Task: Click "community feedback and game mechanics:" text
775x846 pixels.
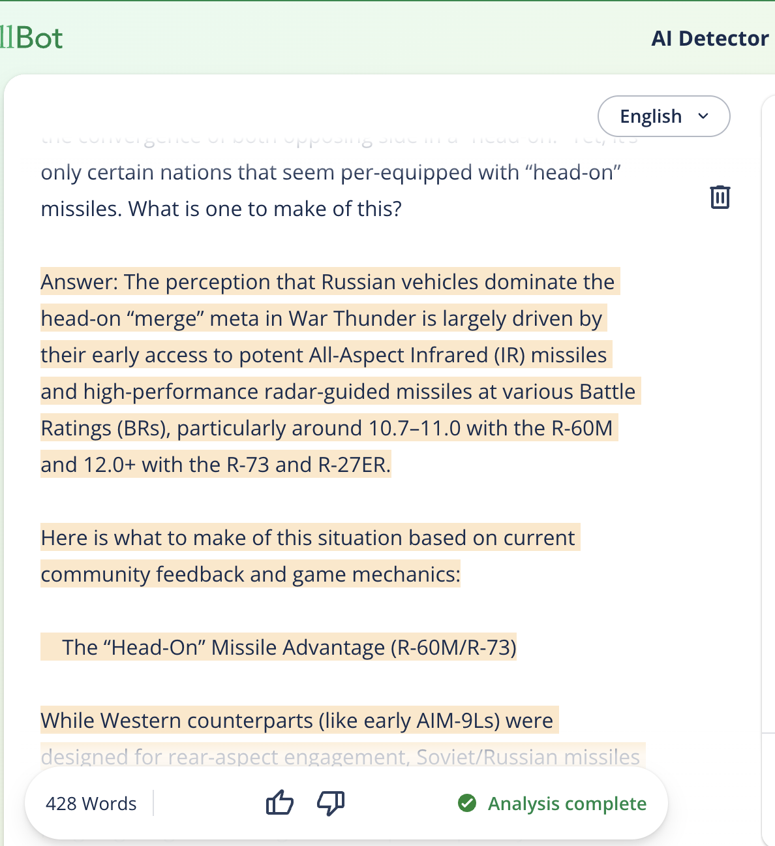Action: (x=251, y=574)
